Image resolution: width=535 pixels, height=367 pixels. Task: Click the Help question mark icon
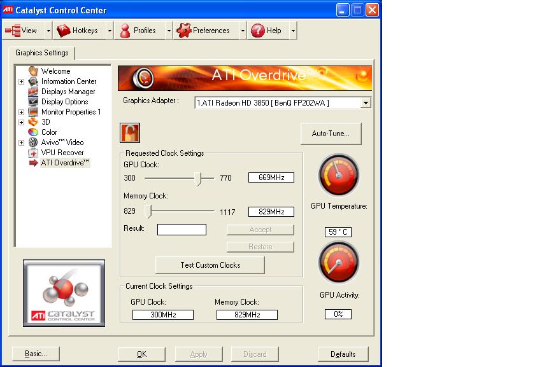click(x=257, y=31)
